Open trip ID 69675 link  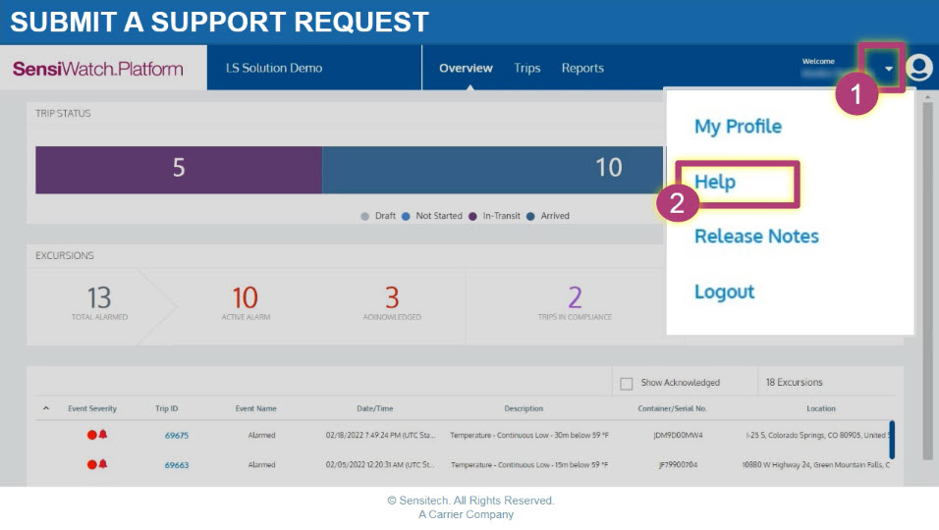pos(177,435)
